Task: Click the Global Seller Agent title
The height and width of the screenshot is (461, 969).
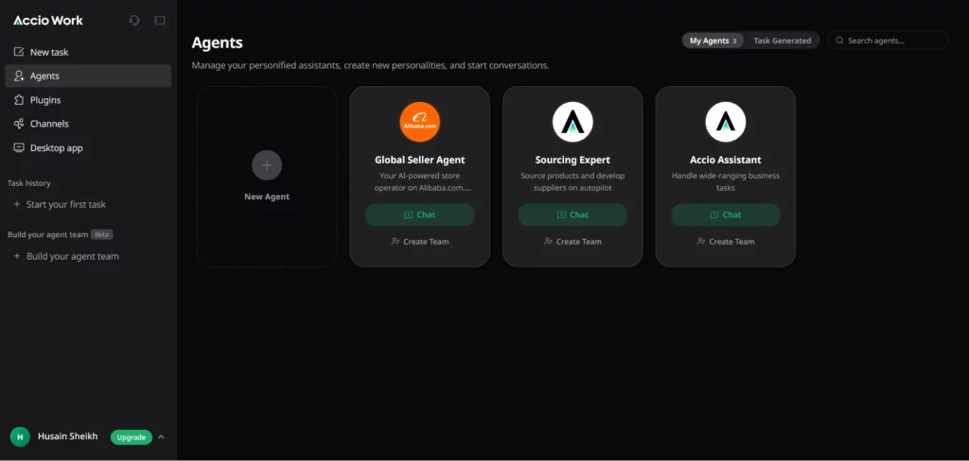Action: [x=419, y=160]
